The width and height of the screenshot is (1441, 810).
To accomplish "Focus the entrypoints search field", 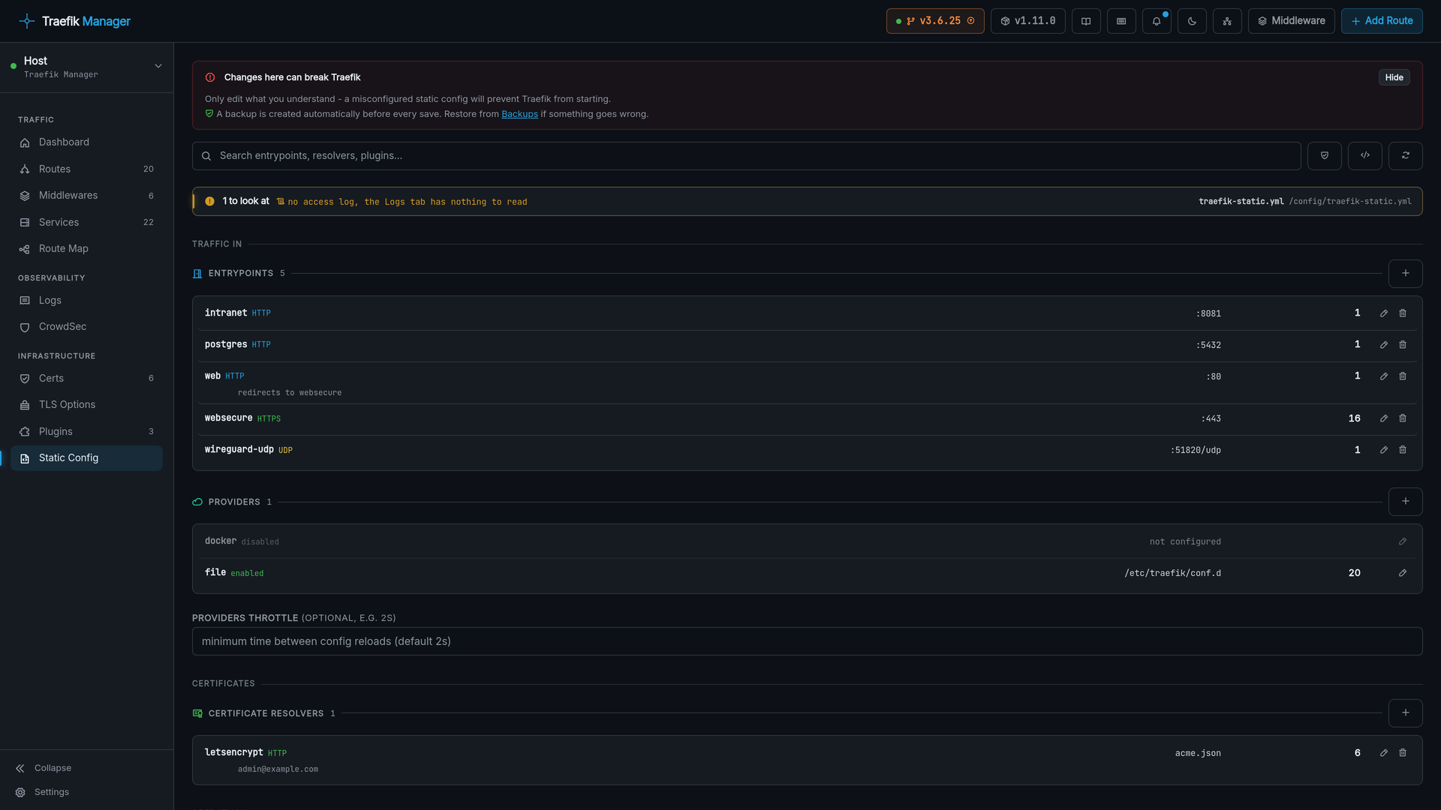I will pos(747,156).
